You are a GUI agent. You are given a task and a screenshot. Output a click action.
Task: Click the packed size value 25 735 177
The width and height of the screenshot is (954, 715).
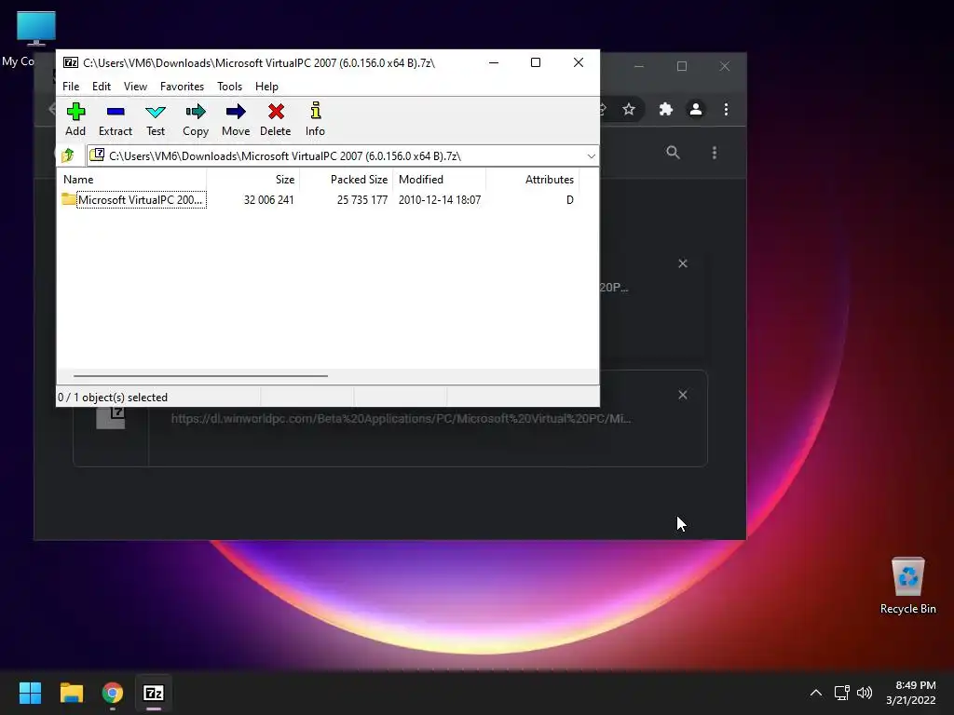tap(362, 200)
